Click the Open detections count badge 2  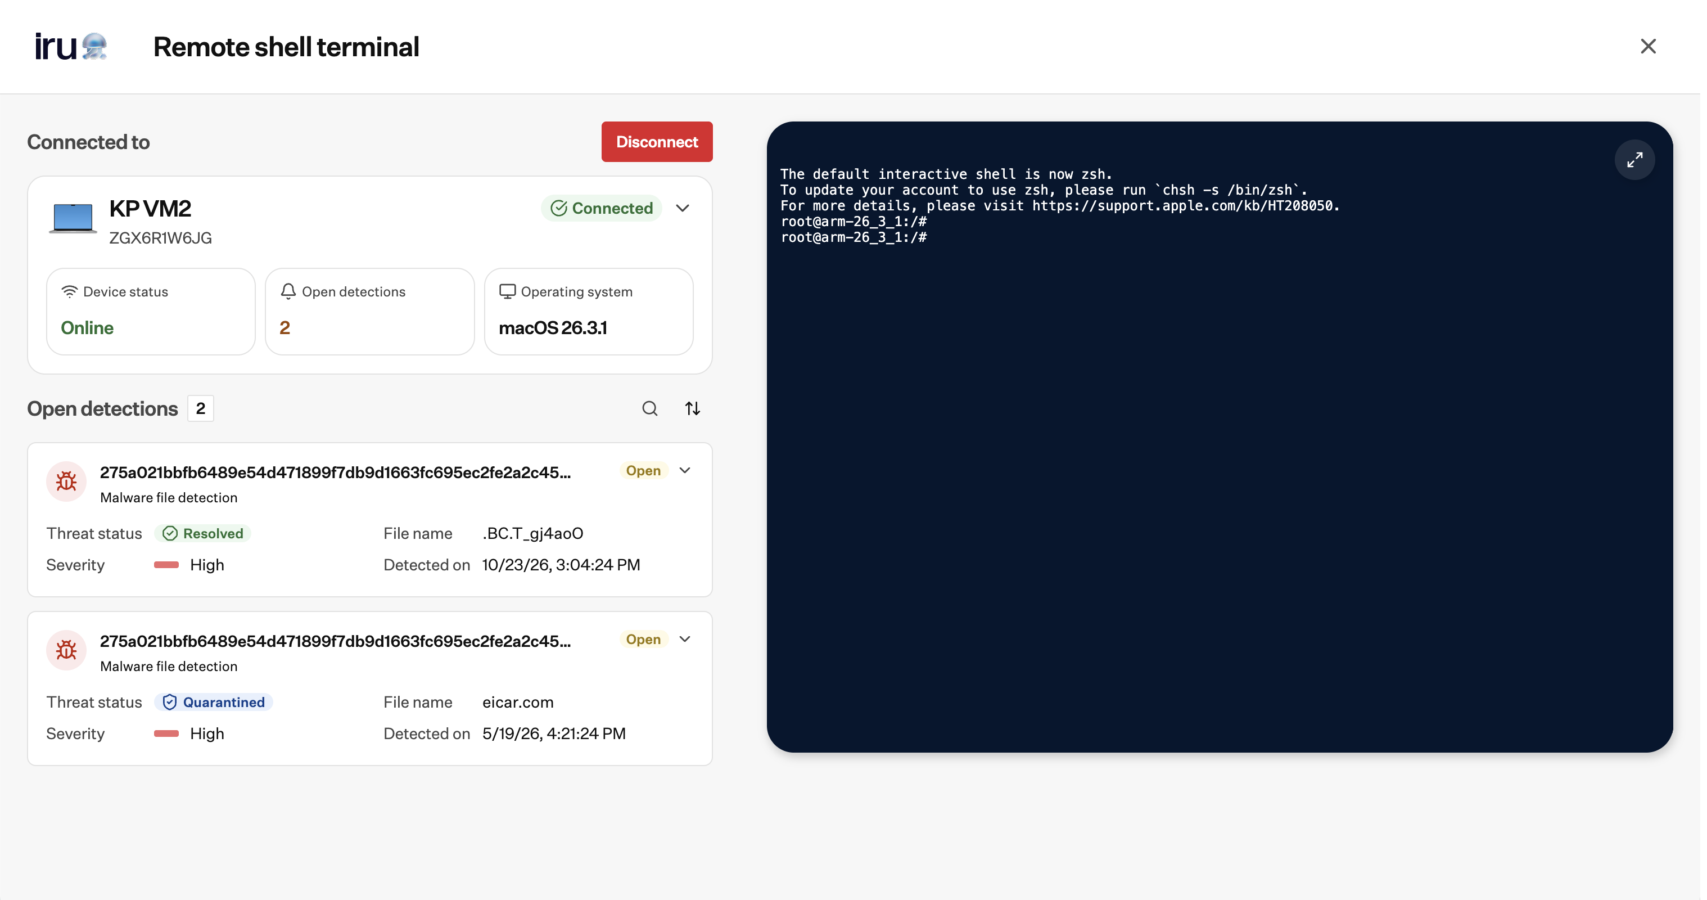[200, 408]
